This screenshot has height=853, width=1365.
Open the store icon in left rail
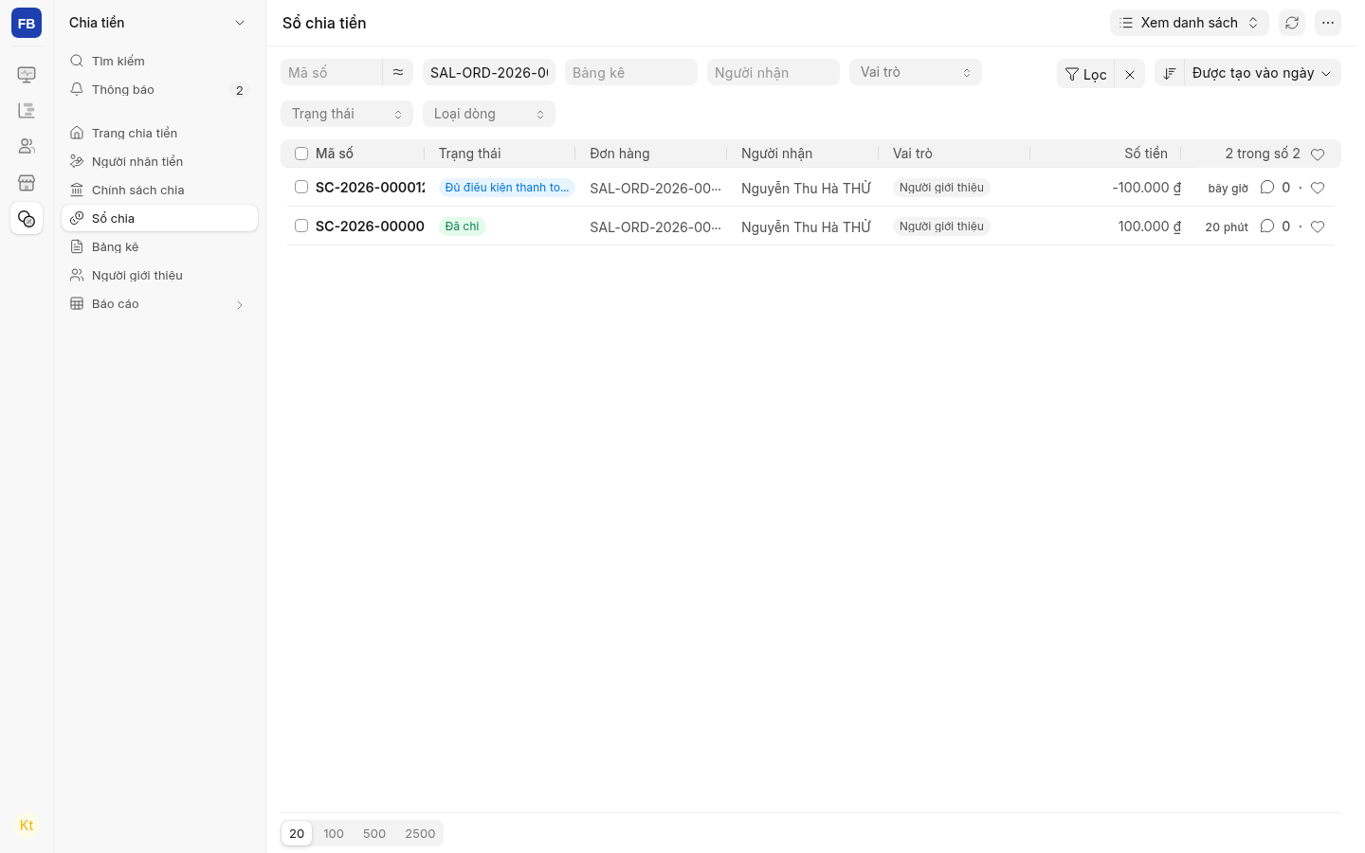[27, 183]
